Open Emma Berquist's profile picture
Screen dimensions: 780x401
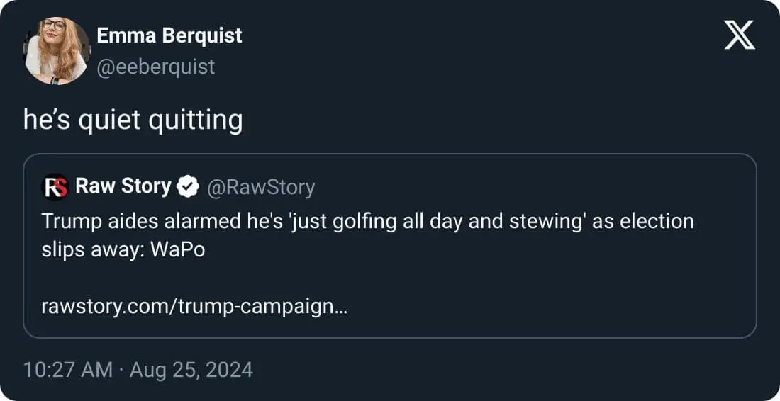pos(57,50)
